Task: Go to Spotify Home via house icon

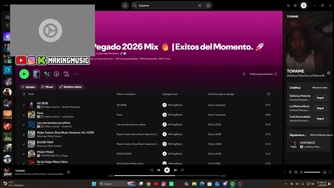Action: tap(125, 5)
